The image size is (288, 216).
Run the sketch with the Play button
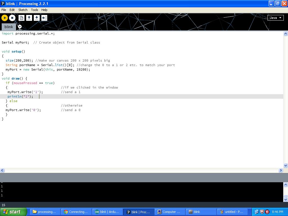[4, 18]
